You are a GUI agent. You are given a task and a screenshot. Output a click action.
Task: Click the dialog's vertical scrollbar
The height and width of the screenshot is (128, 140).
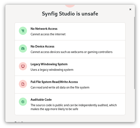[x=134, y=53]
